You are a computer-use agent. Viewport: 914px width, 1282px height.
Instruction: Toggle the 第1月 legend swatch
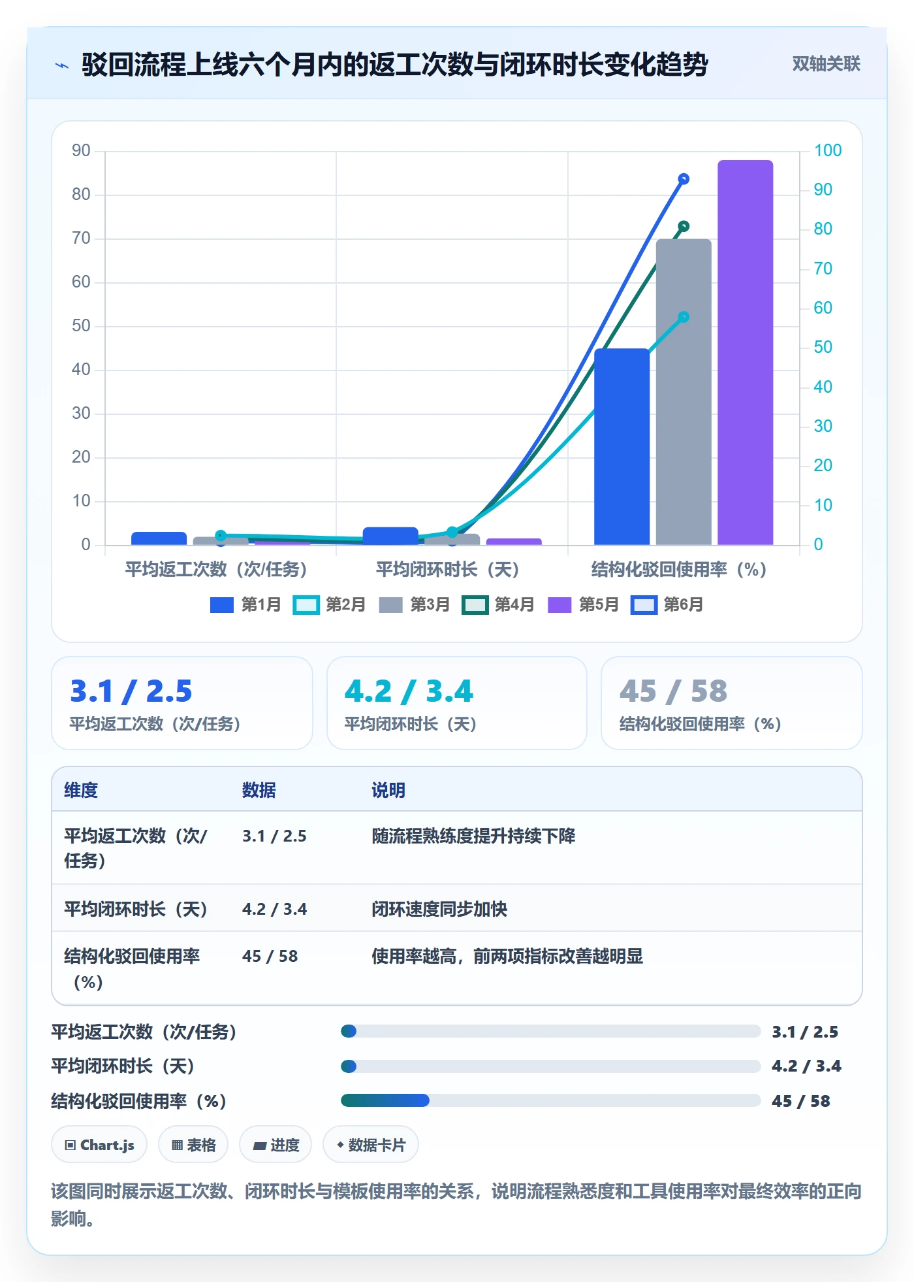(x=221, y=605)
